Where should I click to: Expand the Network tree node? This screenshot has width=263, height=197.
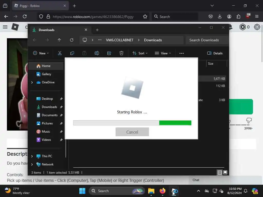coord(32,164)
